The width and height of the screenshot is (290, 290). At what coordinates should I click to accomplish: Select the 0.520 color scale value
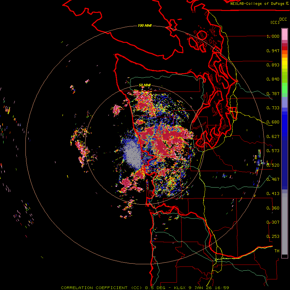click(x=273, y=165)
